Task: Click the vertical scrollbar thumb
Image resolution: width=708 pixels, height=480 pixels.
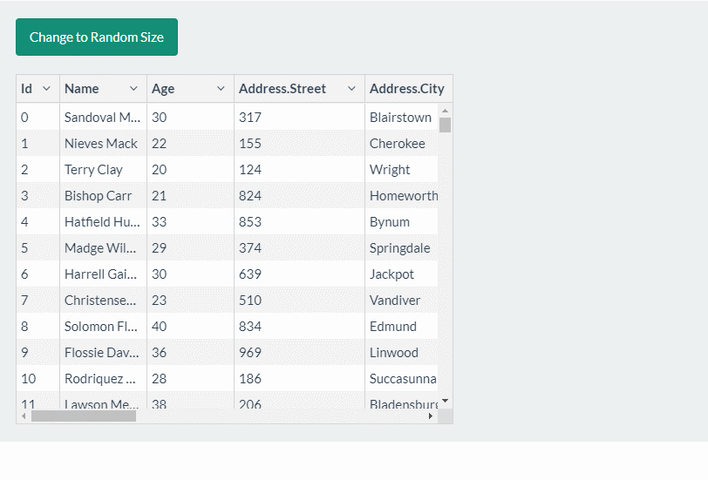Action: [x=445, y=125]
